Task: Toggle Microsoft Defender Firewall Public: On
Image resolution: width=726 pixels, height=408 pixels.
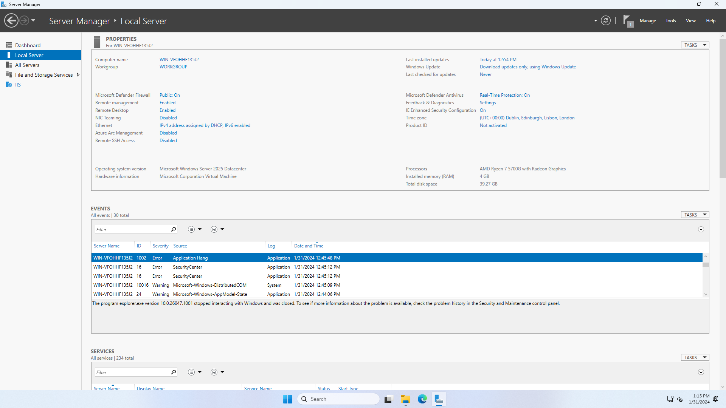Action: point(169,95)
